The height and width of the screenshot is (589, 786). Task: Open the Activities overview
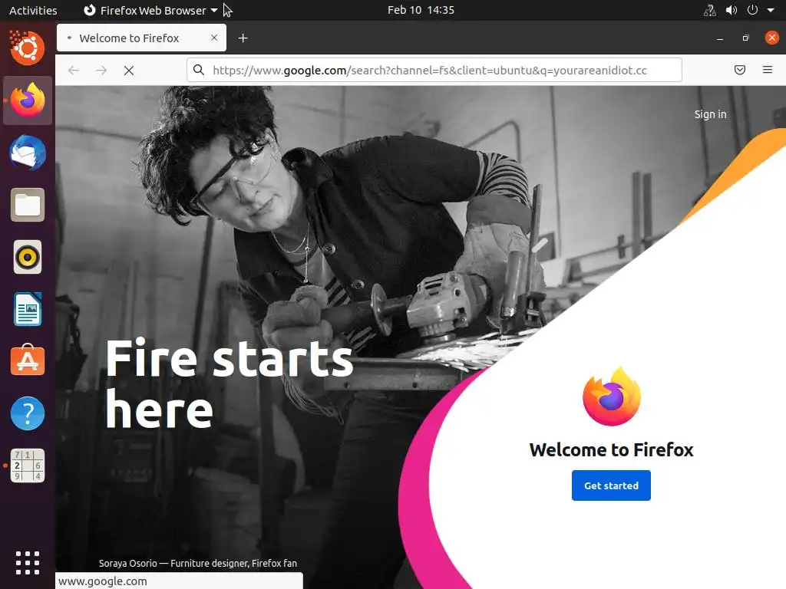[x=33, y=10]
